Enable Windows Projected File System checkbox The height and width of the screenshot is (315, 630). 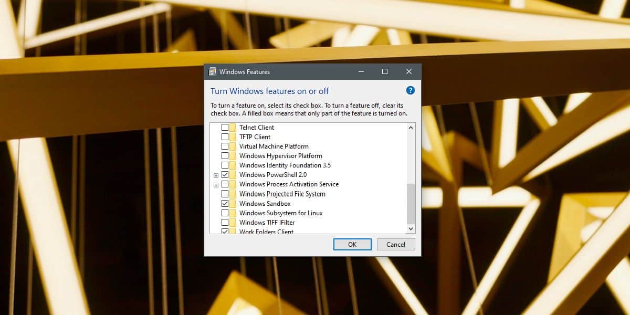click(225, 194)
